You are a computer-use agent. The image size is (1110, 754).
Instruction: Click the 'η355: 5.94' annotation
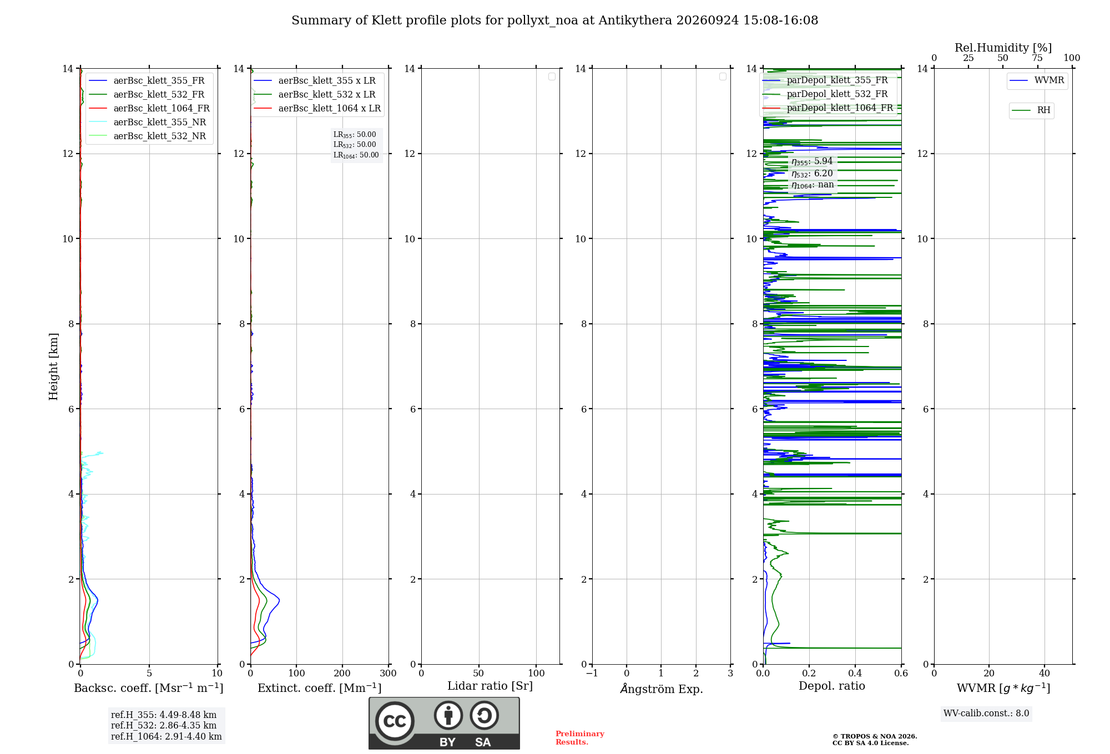812,161
